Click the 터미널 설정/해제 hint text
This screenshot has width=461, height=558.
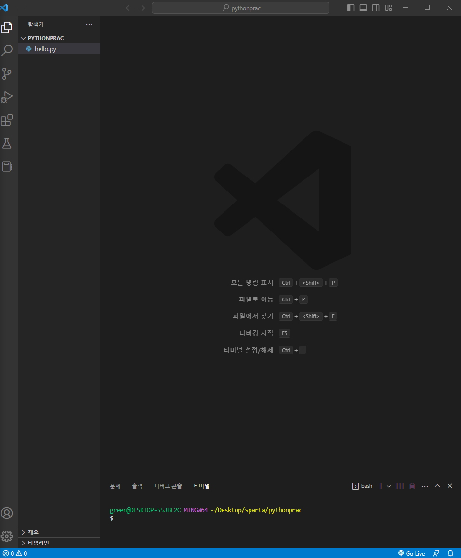(x=249, y=350)
